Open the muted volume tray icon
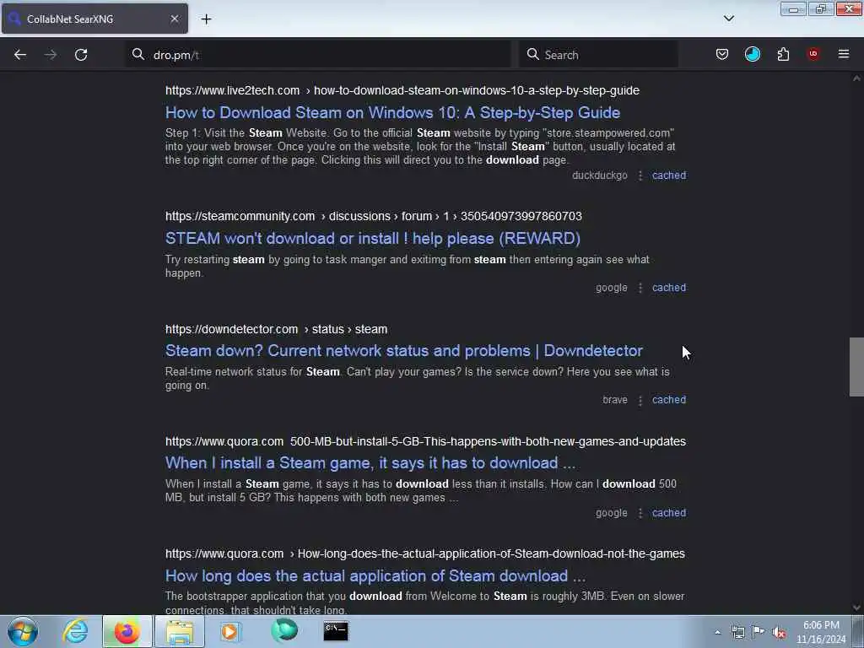 [779, 633]
